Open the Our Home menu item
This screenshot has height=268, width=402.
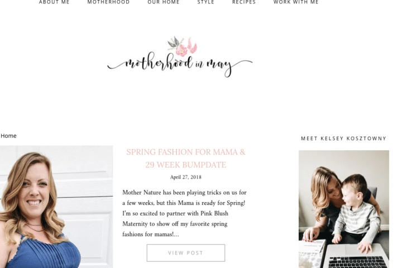tap(163, 2)
